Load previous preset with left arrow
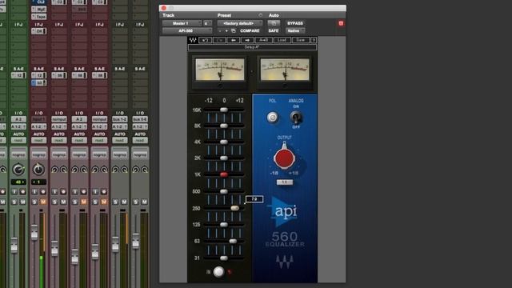This screenshot has width=512, height=288. [234, 40]
